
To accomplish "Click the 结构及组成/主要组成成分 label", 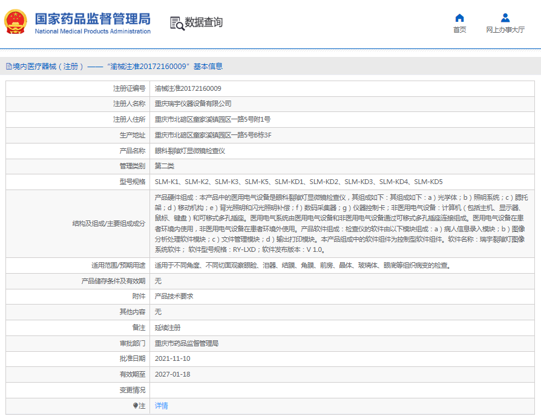I will pyautogui.click(x=109, y=223).
